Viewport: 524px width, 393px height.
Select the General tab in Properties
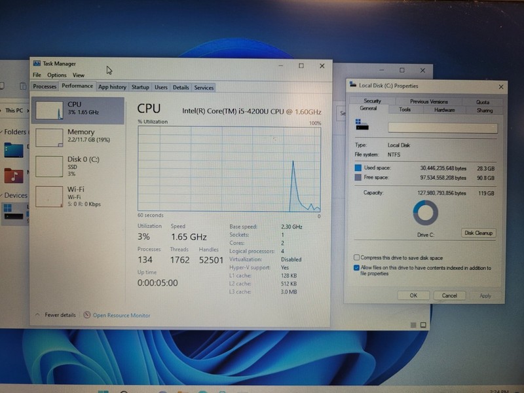point(368,108)
